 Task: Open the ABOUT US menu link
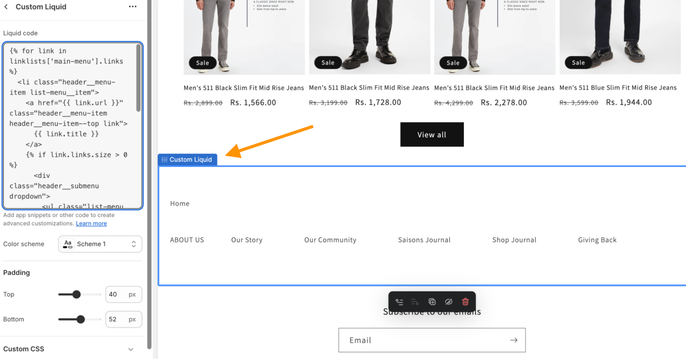click(187, 240)
